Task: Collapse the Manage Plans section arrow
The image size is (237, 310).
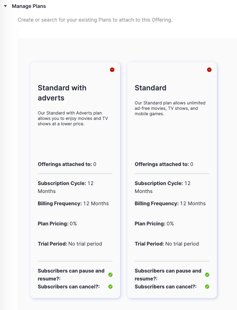Action: click(5, 6)
